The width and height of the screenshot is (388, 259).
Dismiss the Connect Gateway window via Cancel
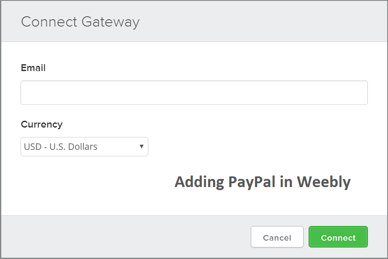click(x=277, y=237)
